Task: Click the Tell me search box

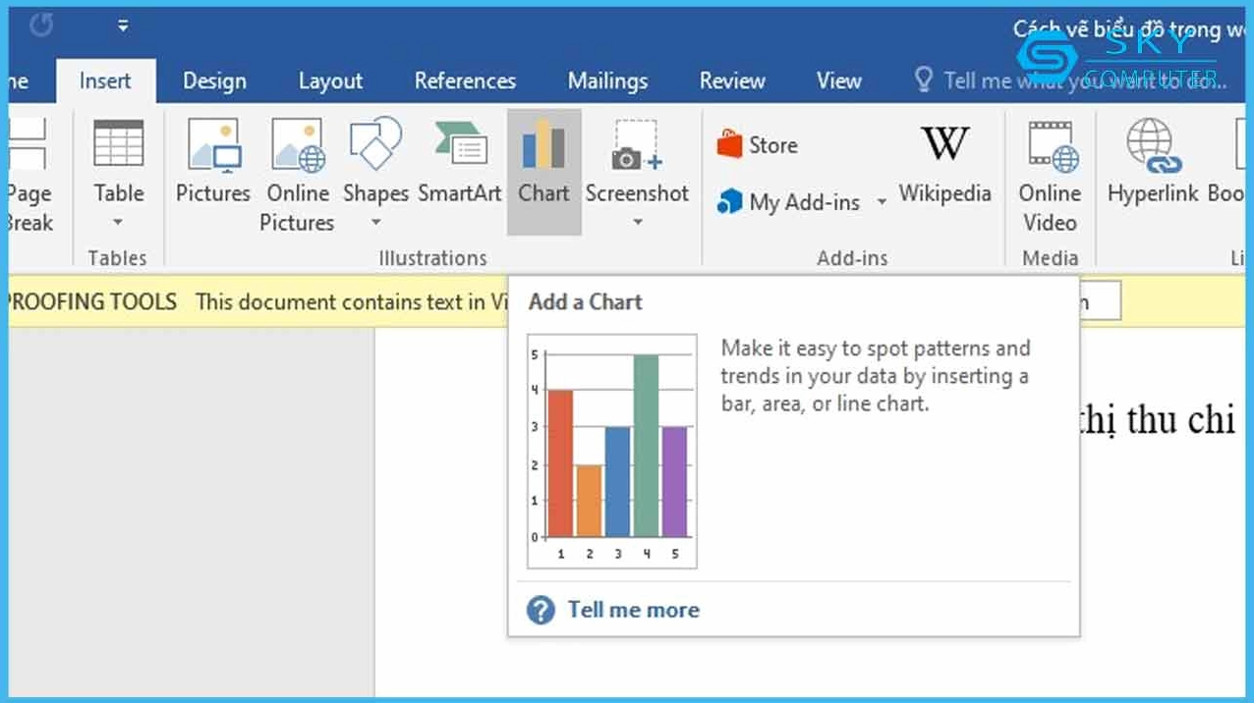Action: [x=1085, y=81]
